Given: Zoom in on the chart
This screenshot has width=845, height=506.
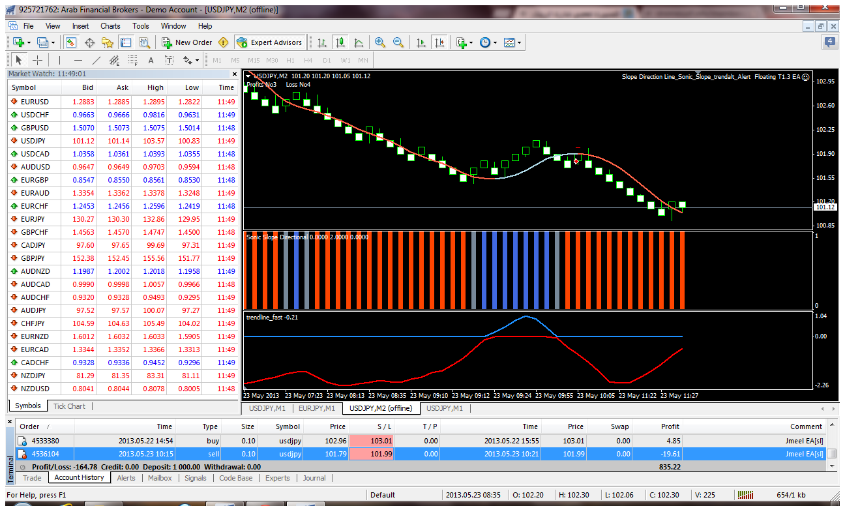Looking at the screenshot, I should [380, 42].
